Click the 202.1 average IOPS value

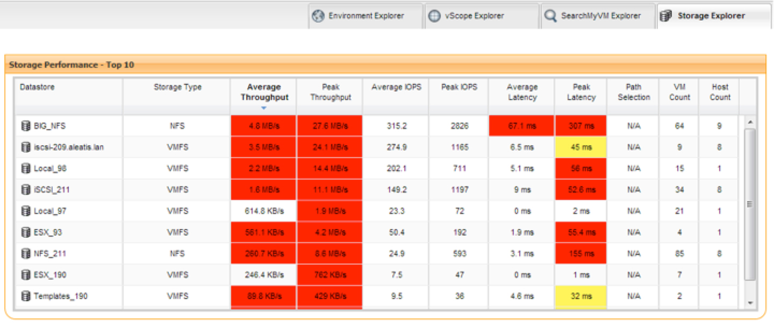point(397,168)
